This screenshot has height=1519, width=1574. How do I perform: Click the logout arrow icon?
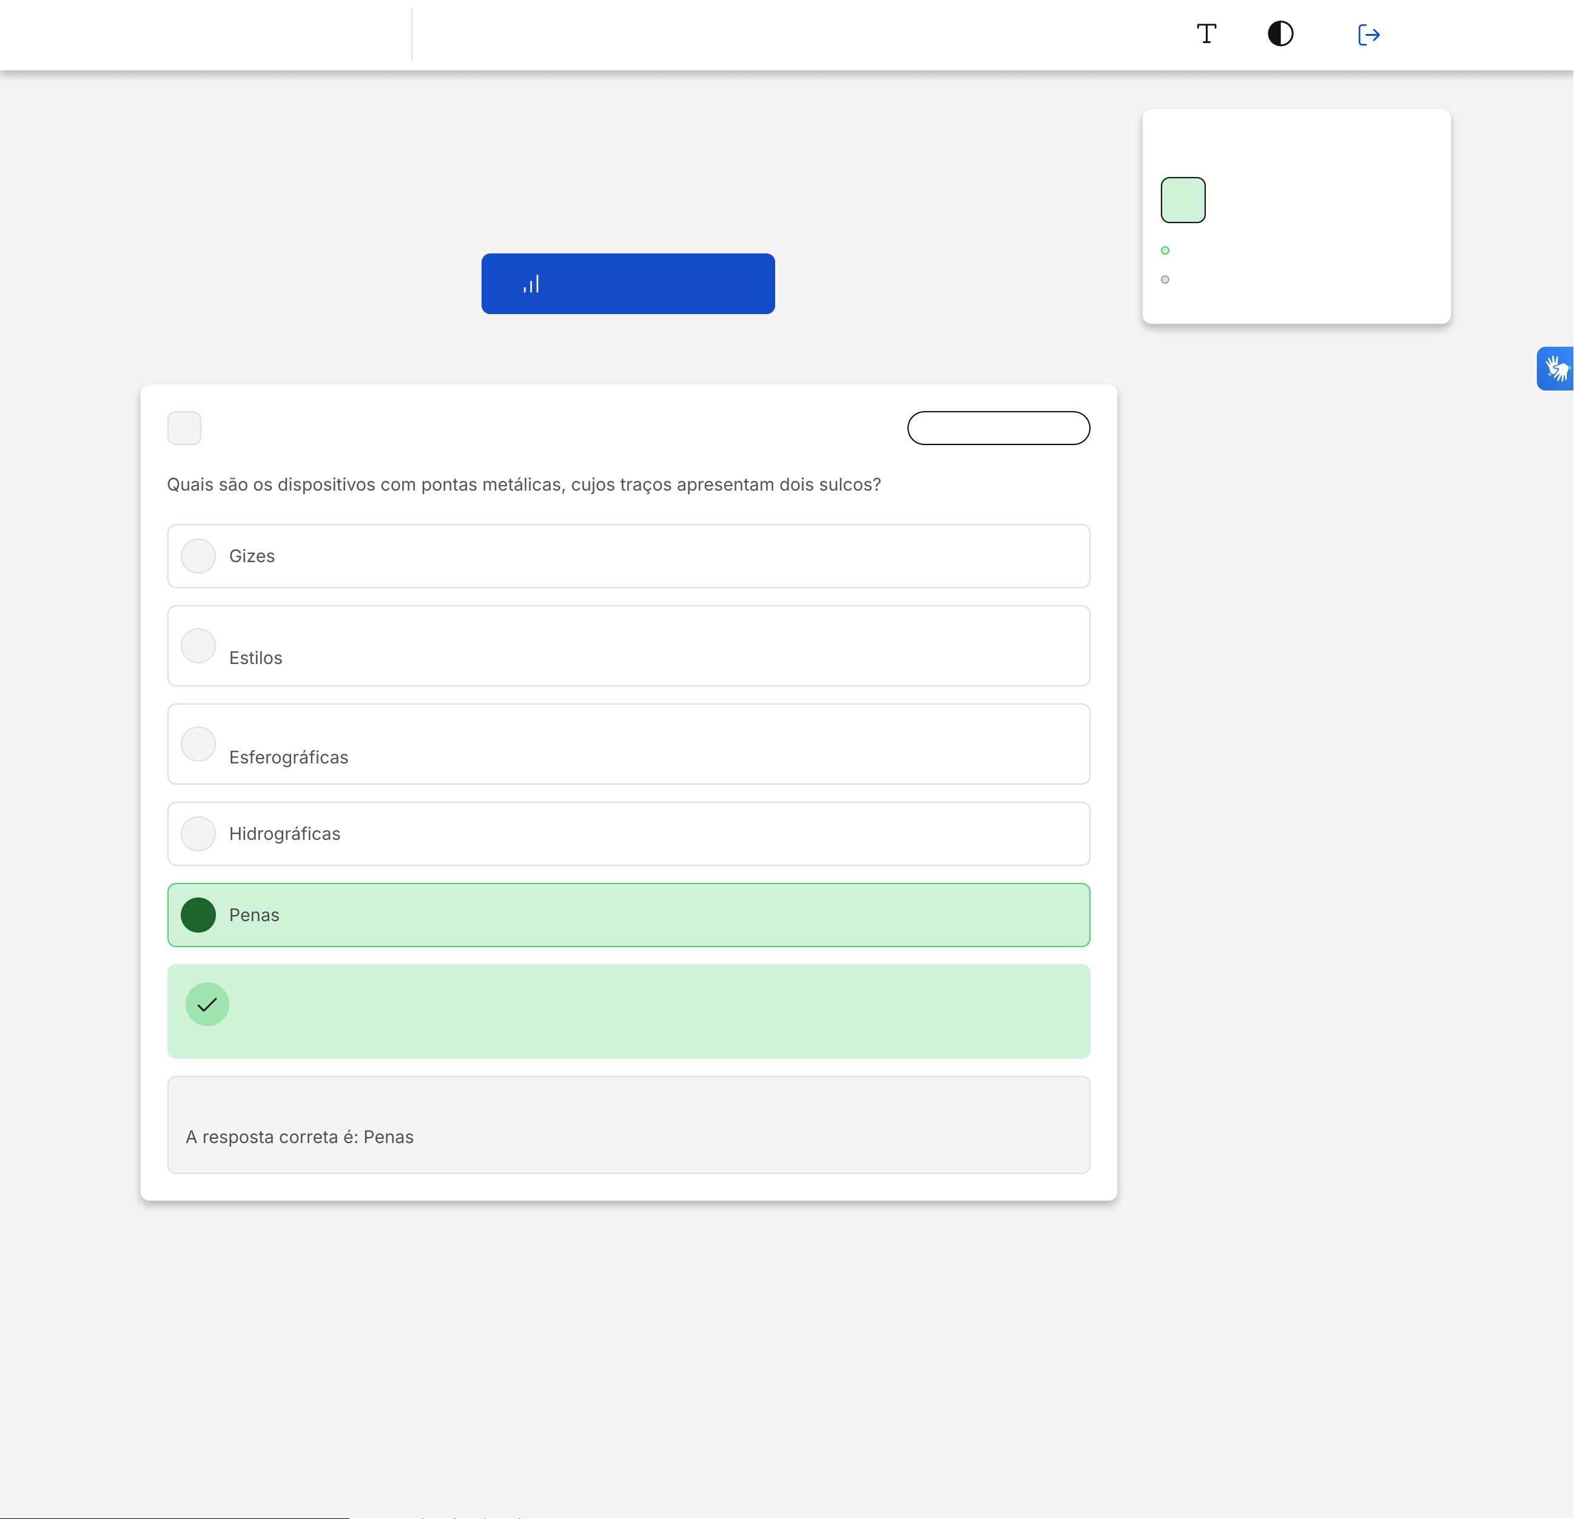(1368, 35)
